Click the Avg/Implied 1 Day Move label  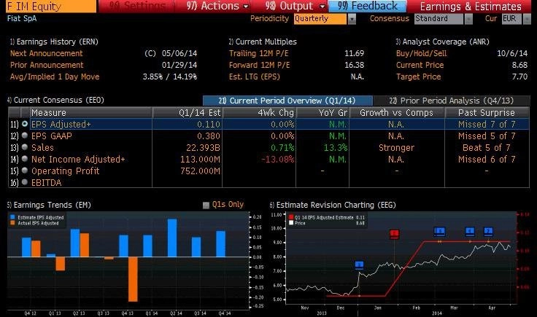[55, 77]
